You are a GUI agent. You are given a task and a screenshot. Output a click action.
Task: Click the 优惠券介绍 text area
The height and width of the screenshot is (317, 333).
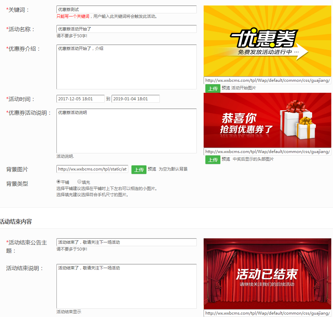coord(126,67)
